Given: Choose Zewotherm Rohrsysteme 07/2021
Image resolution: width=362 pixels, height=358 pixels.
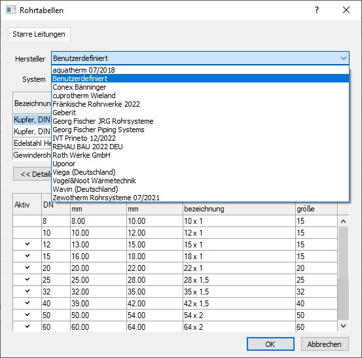Looking at the screenshot, I should 200,198.
